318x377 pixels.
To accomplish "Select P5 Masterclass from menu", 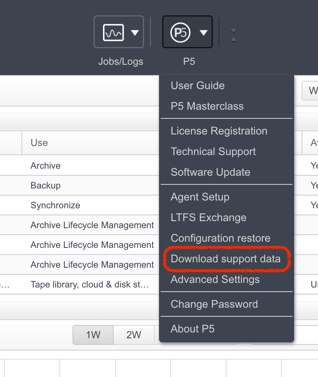I will 207,106.
